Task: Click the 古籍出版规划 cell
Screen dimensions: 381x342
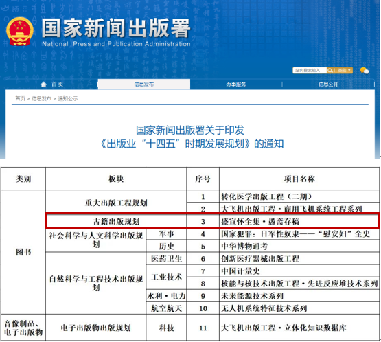Action: point(116,221)
